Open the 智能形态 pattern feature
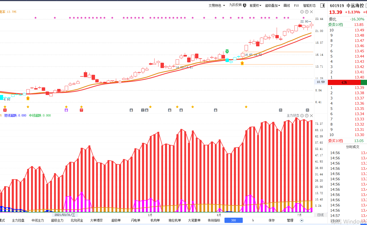This screenshot has height=225, width=367. (309, 5)
